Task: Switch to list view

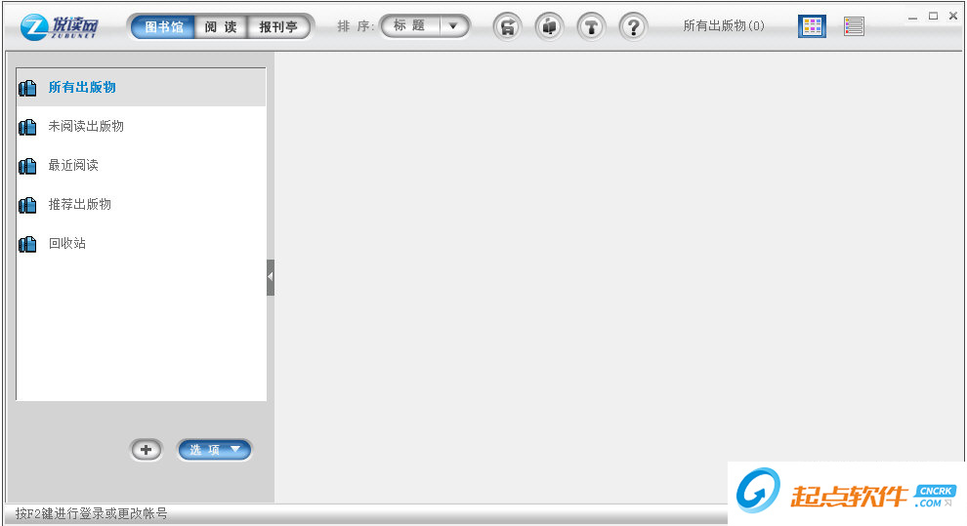Action: (x=854, y=26)
